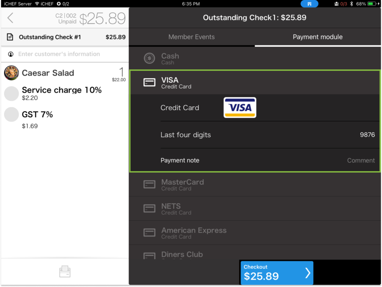
Task: Collapse the VISA Credit Card section
Action: click(x=254, y=82)
